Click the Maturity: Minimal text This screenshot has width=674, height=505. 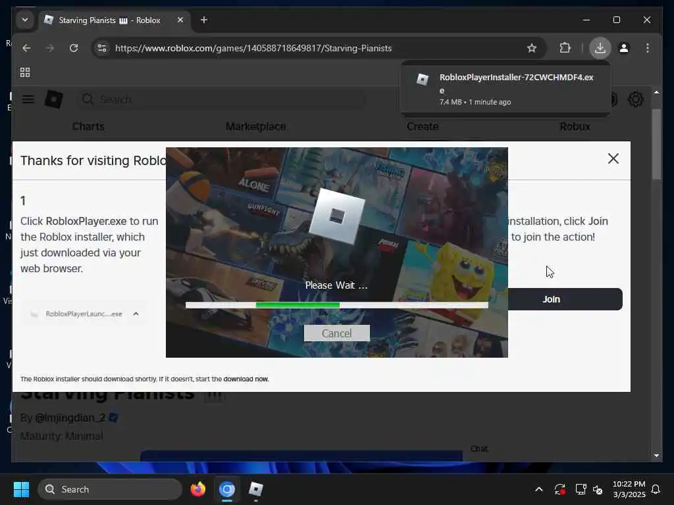pos(61,437)
